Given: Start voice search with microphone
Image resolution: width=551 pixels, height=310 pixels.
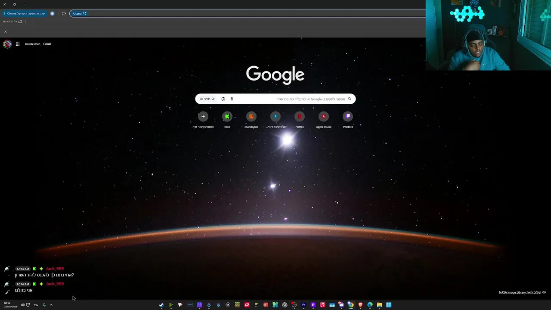Looking at the screenshot, I should pyautogui.click(x=232, y=99).
